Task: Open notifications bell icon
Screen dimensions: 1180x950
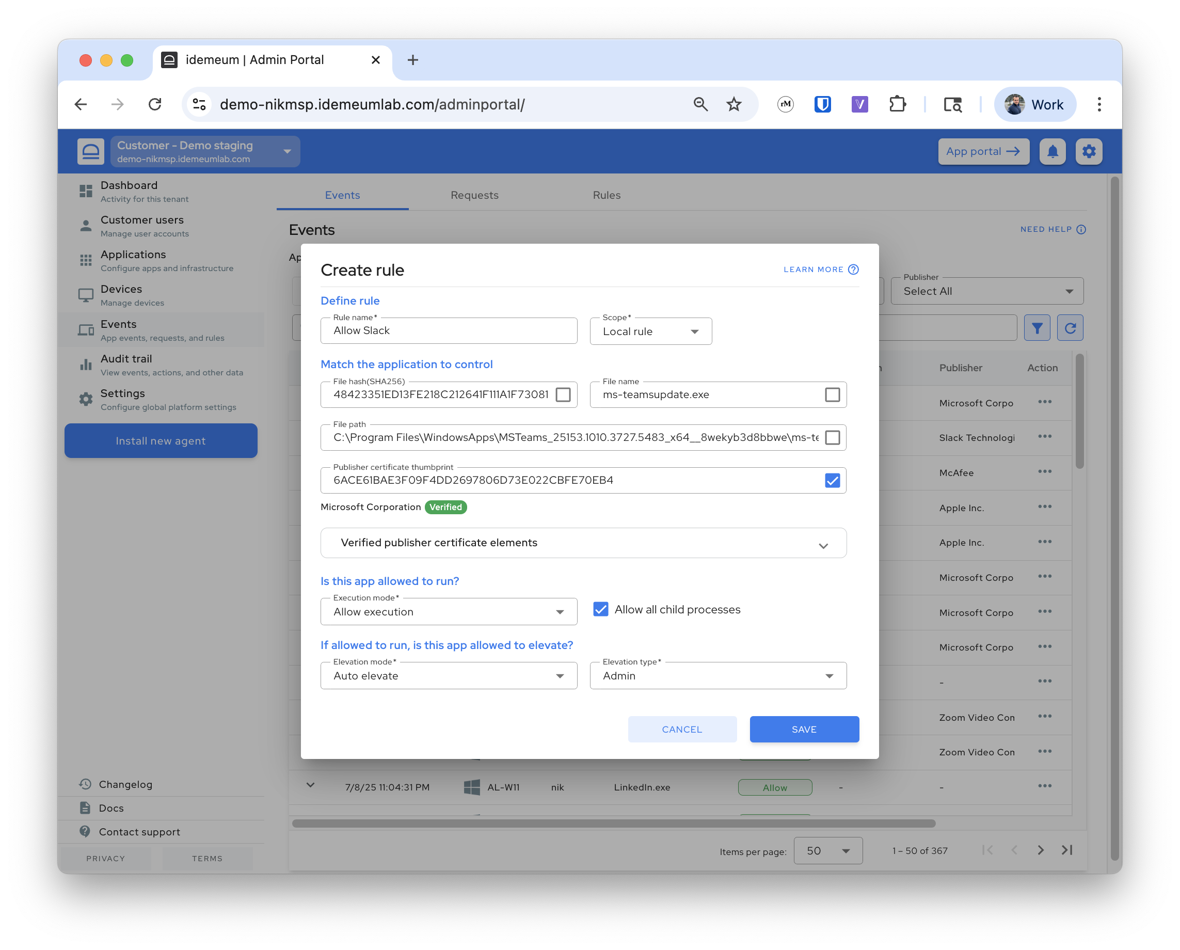Action: (1053, 151)
